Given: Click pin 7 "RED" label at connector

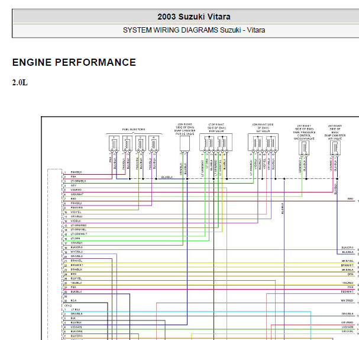Looking at the screenshot, I should [x=73, y=199].
